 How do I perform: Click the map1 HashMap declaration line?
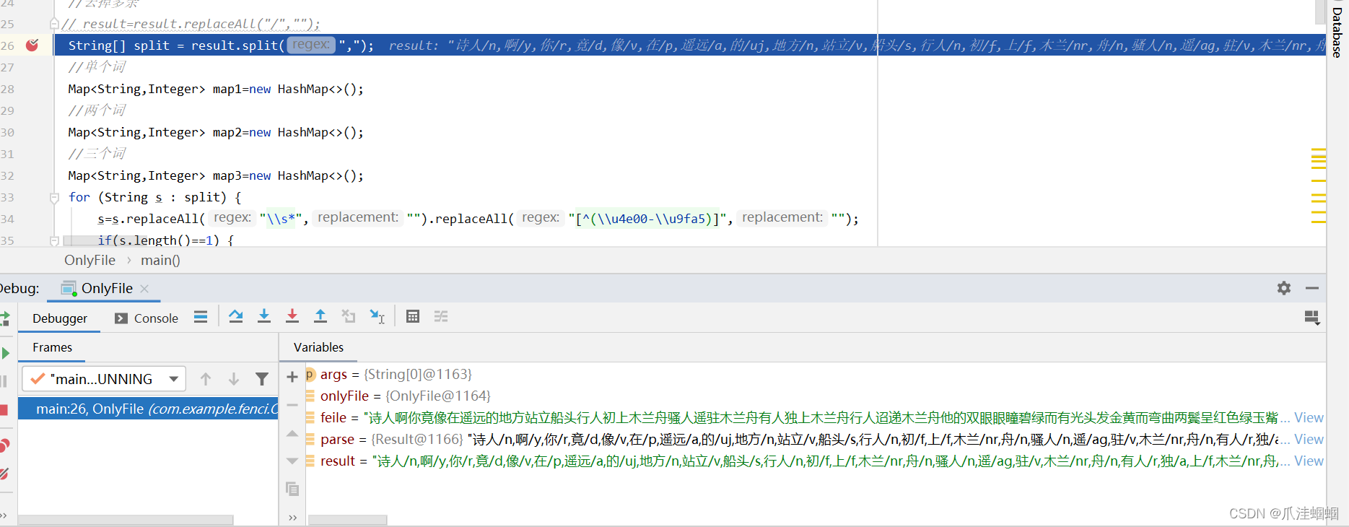(216, 89)
